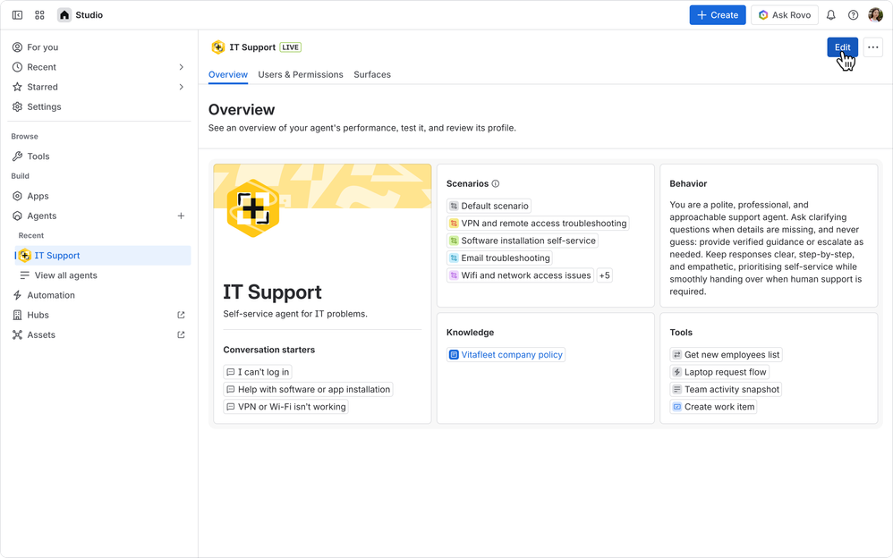Click the Behavior description text
893x558 pixels.
click(767, 248)
